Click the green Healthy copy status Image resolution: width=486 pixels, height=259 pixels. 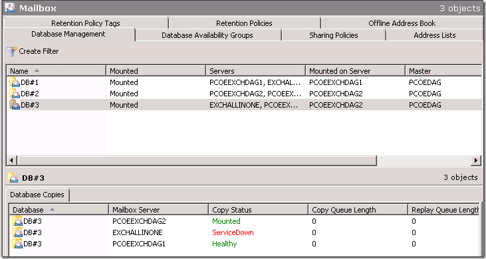click(x=225, y=244)
